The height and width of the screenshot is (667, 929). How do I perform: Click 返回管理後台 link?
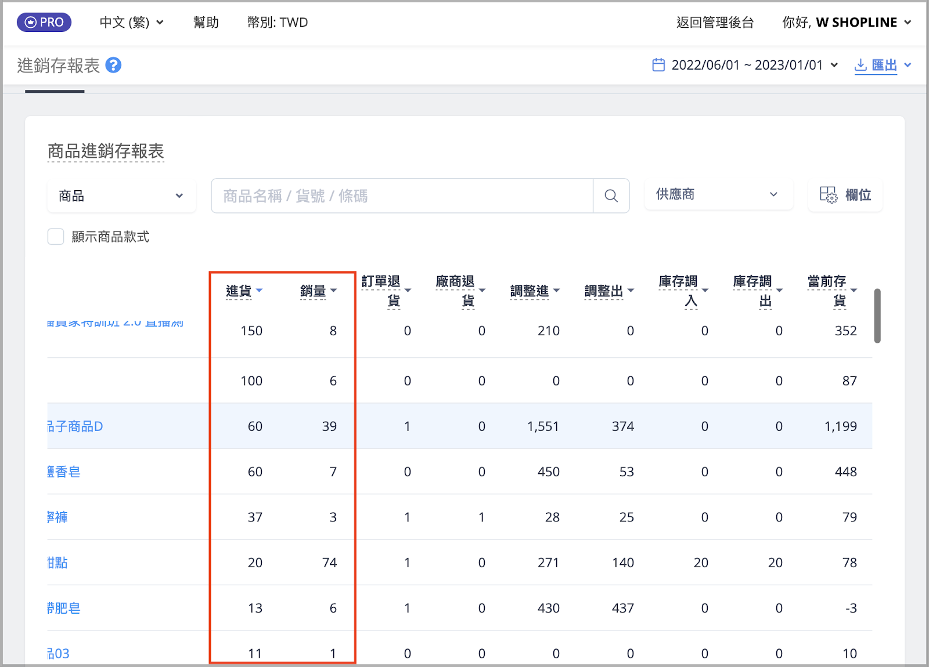point(715,22)
